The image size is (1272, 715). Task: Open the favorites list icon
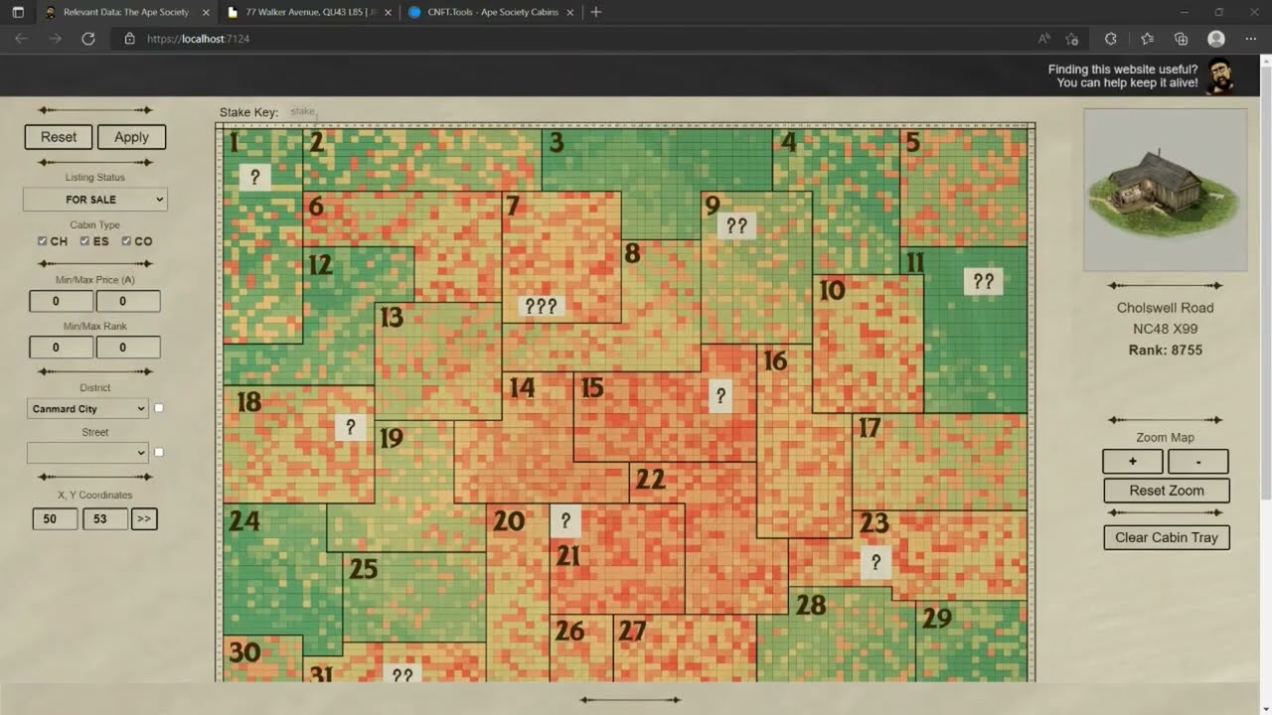click(x=1147, y=39)
